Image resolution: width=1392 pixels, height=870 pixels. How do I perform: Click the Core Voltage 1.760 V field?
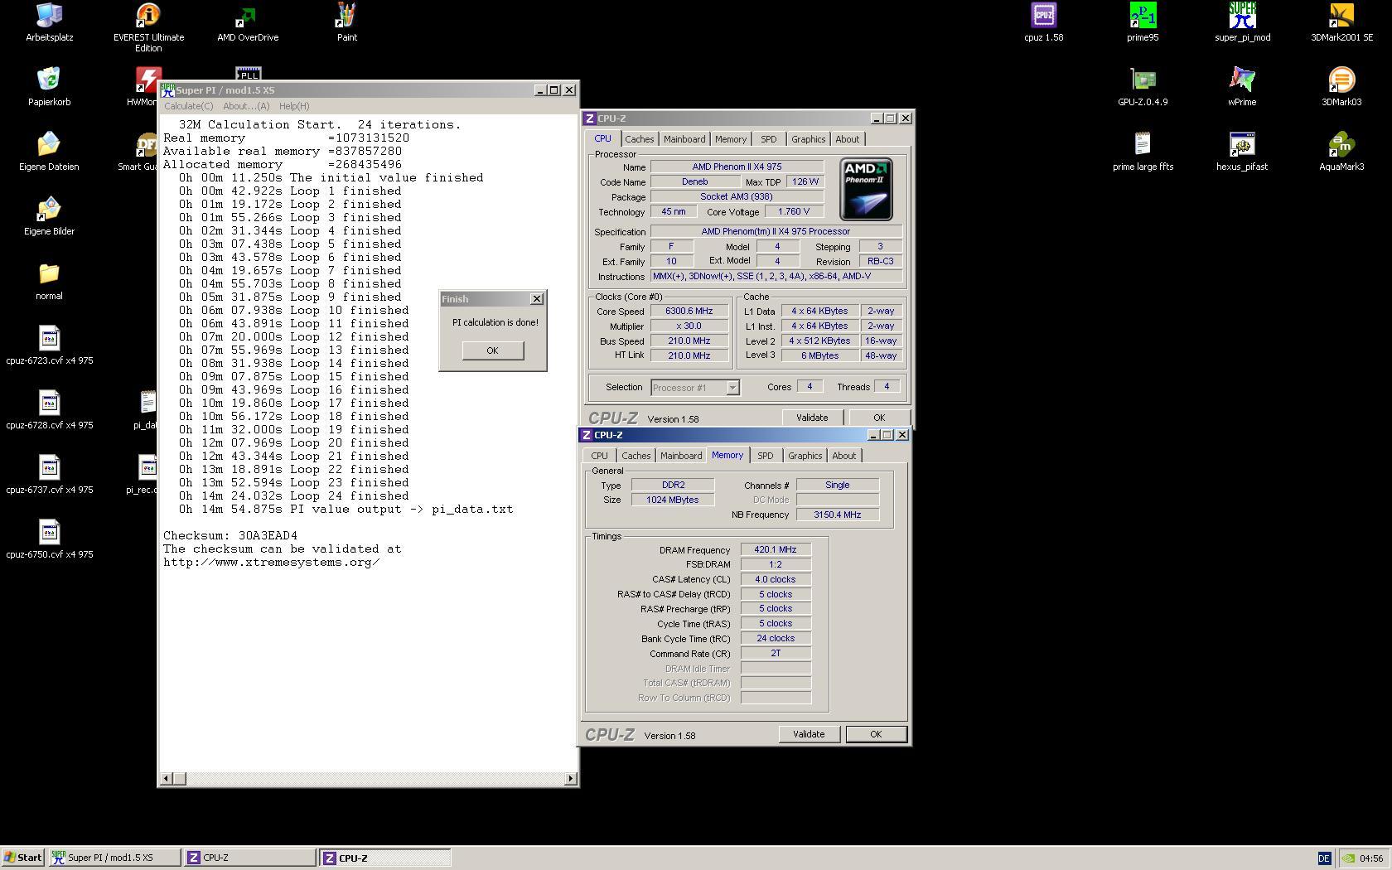pyautogui.click(x=793, y=211)
